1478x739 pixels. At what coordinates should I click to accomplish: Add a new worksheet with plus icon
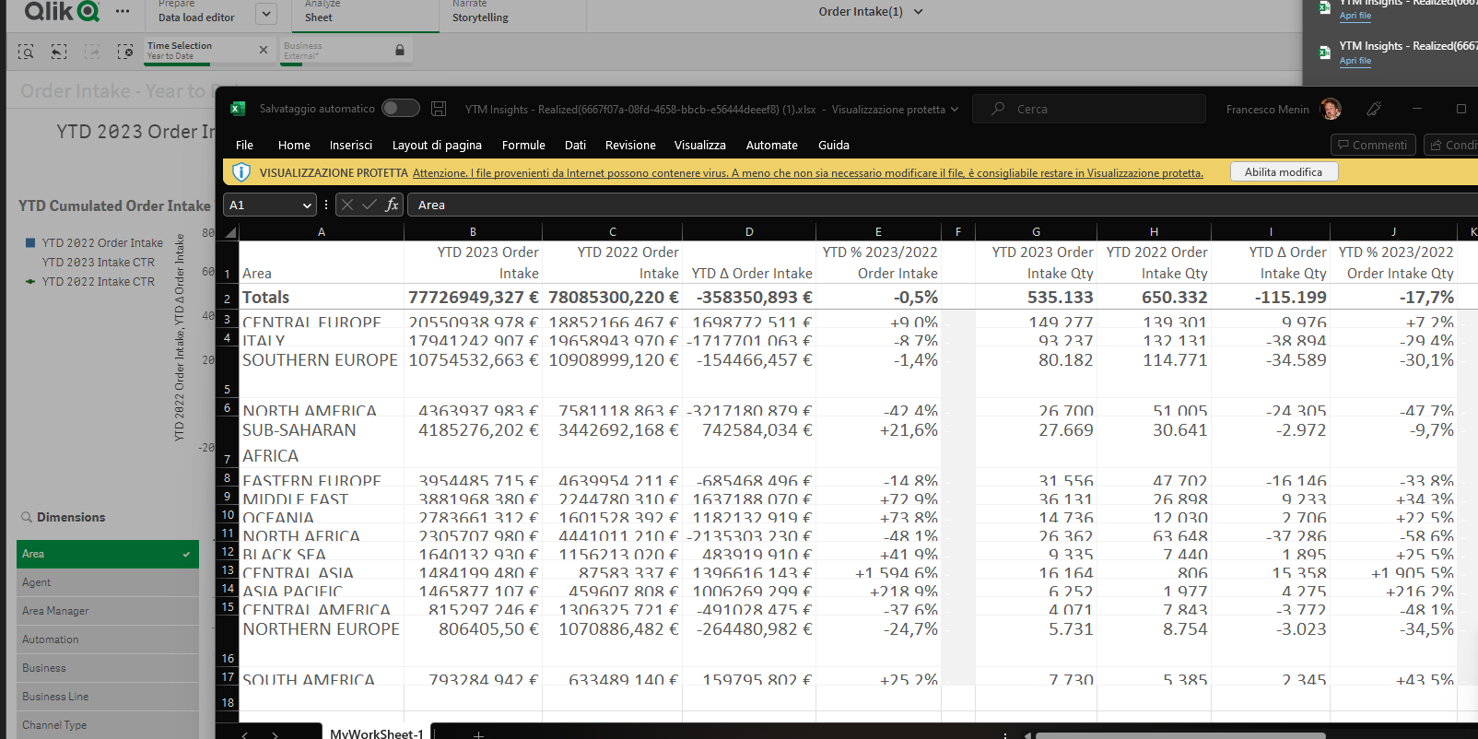pos(478,733)
